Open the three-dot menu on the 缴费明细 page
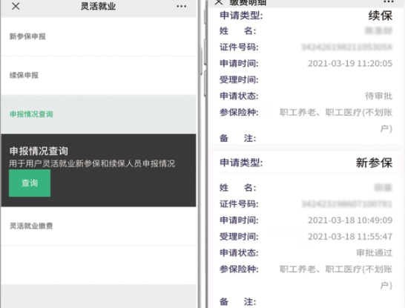This screenshot has width=405, height=308. coord(388,1)
